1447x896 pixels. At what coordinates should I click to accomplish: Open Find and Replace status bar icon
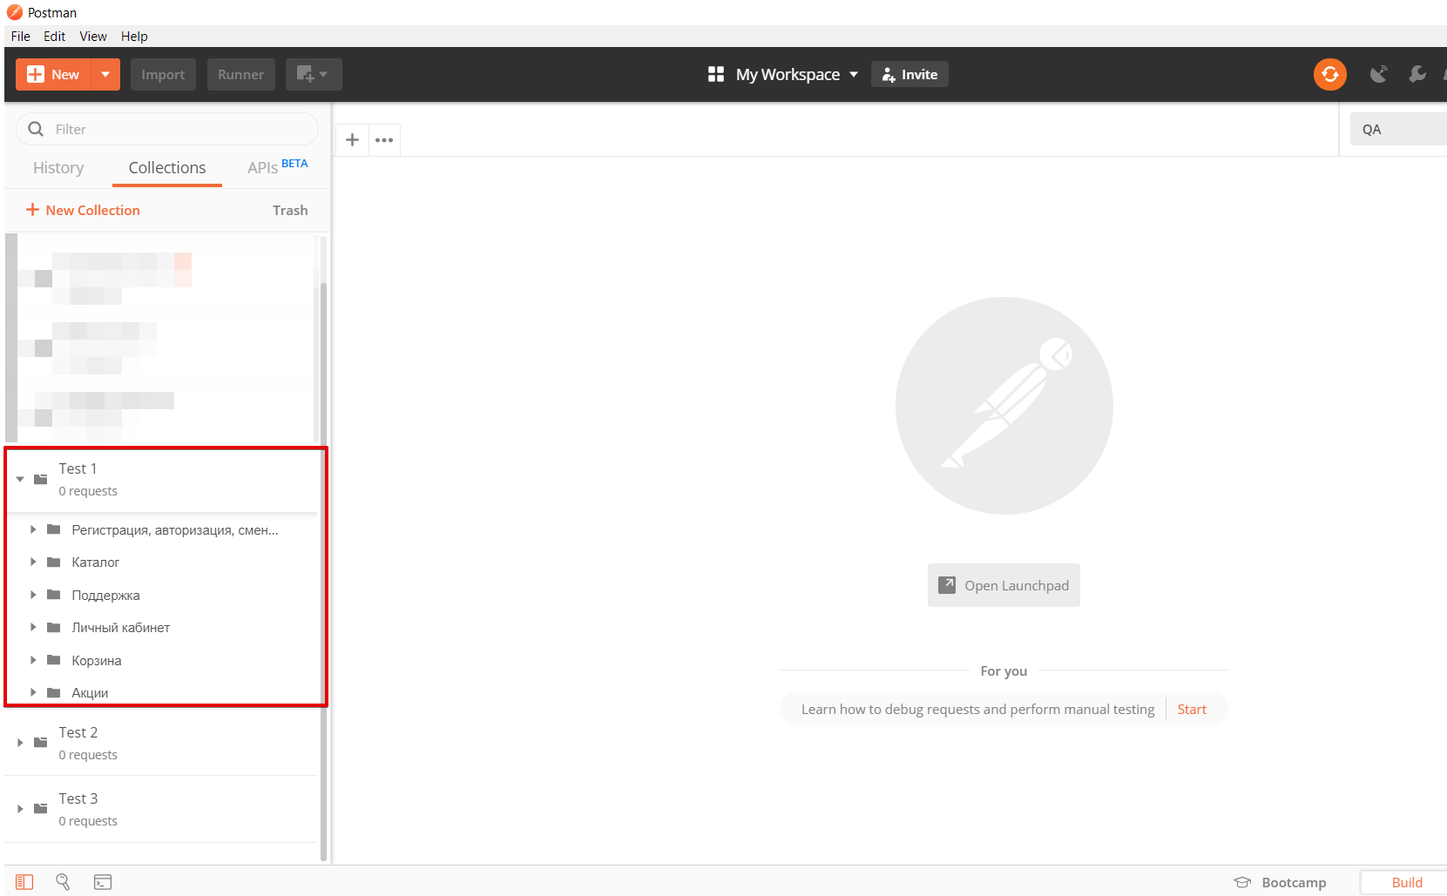[63, 882]
